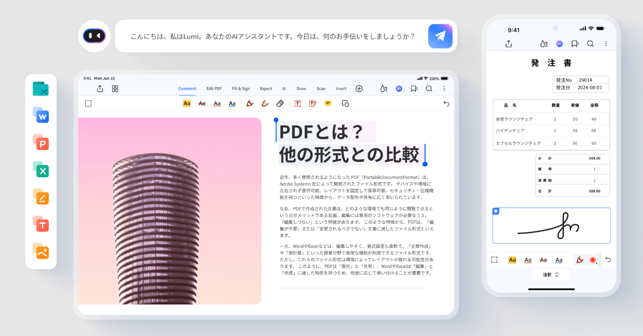Tap the signature field on phone

(552, 225)
